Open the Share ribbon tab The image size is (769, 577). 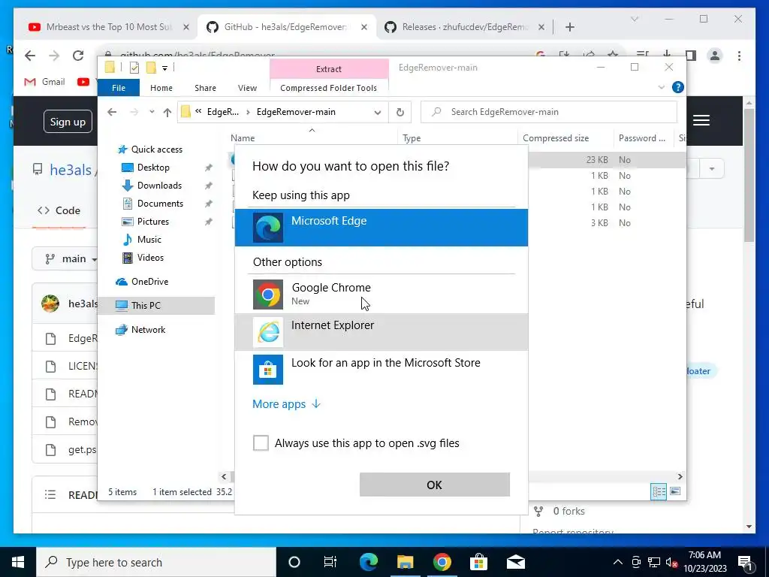(x=205, y=88)
